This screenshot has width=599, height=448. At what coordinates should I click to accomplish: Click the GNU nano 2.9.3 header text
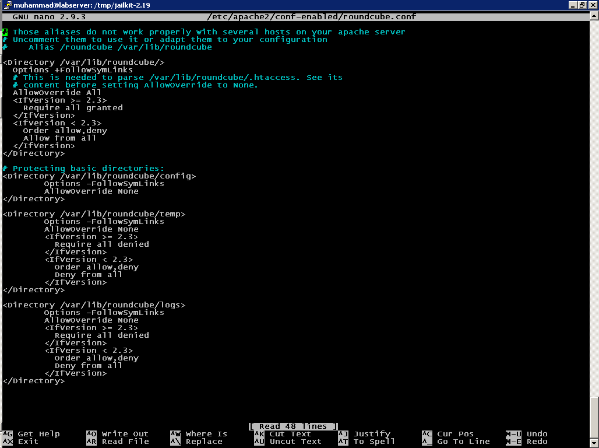[49, 17]
